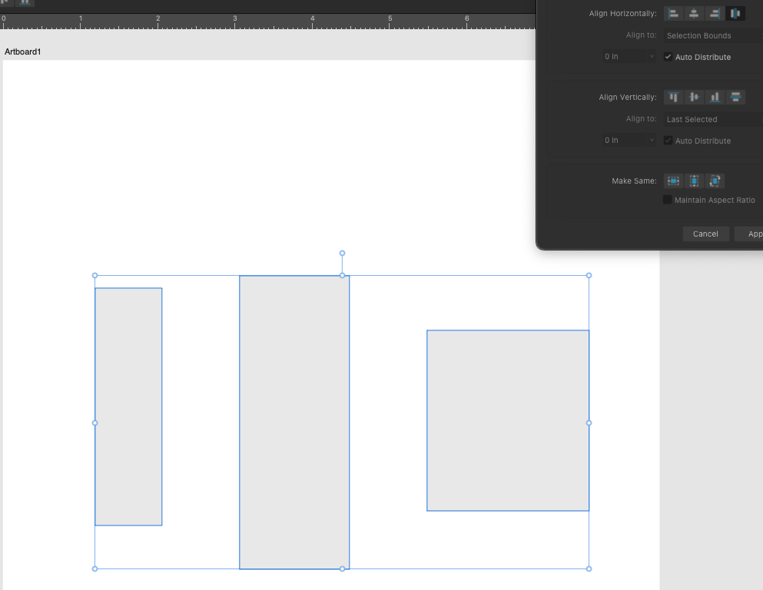
Task: Click the Artboard1 label
Action: click(23, 51)
